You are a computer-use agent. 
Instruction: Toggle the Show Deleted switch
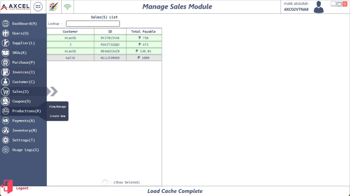pos(107,183)
